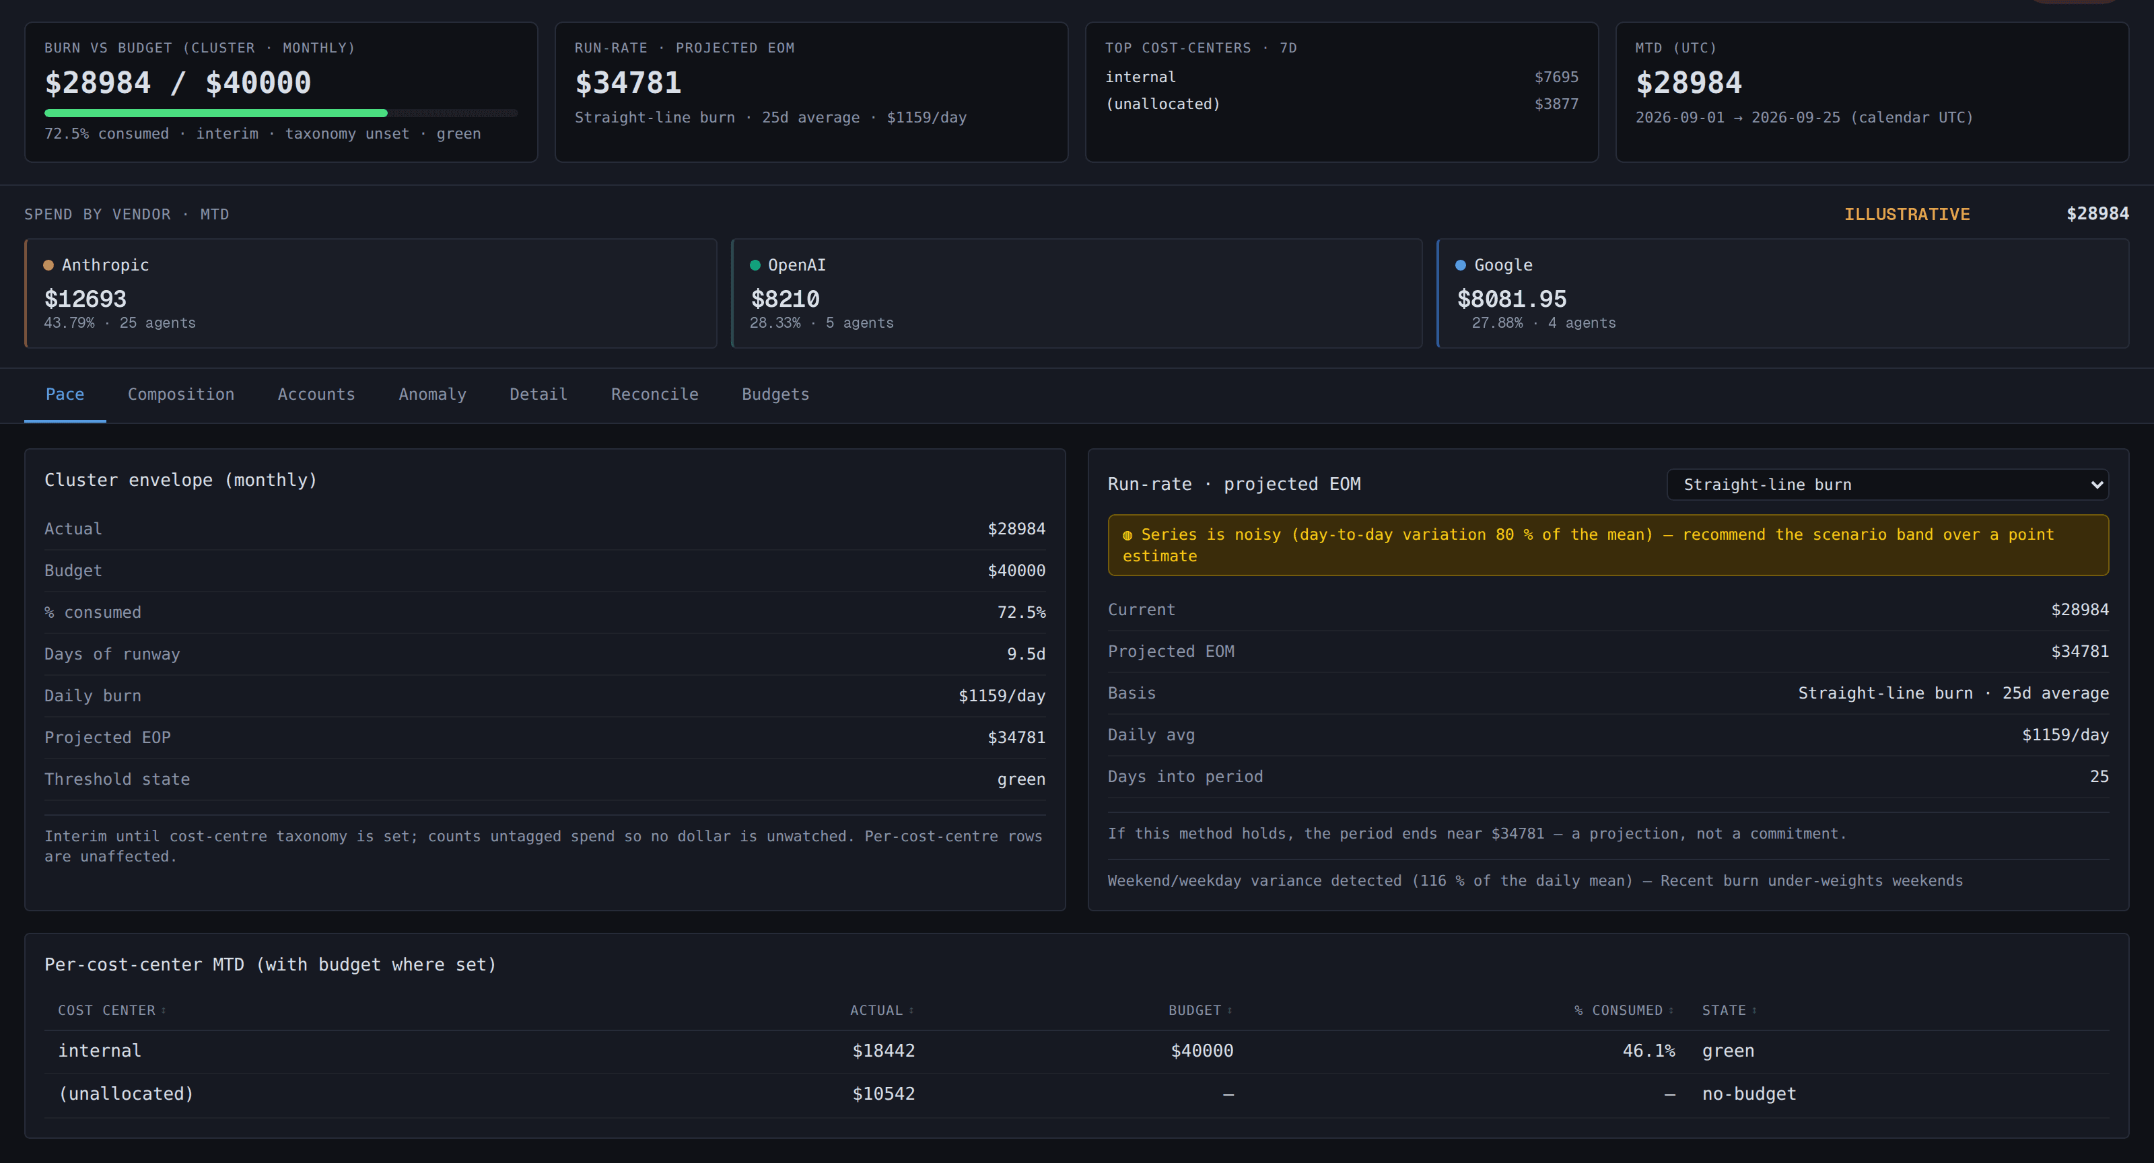The width and height of the screenshot is (2154, 1163).
Task: Click (unallocated) in Top Cost-Centers card
Action: point(1163,104)
